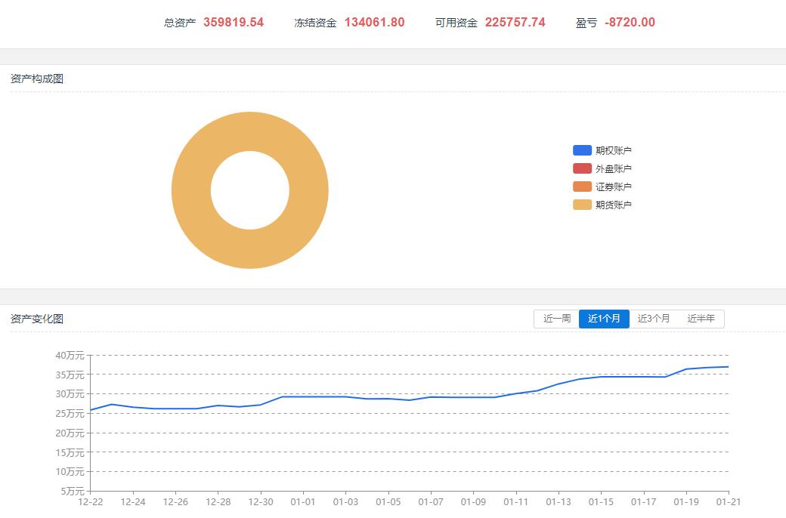Viewport: 786px width, 518px height.
Task: Click the 证券账户 legend label
Action: pyautogui.click(x=613, y=187)
